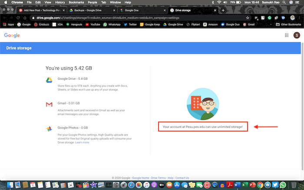Screen dimensions: 304x190
Task: Click the Google Photos pinwheel icon
Action: pos(49,129)
